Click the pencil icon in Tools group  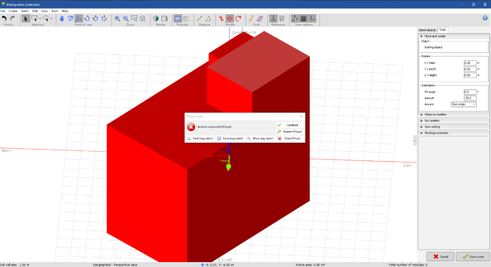[x=251, y=18]
